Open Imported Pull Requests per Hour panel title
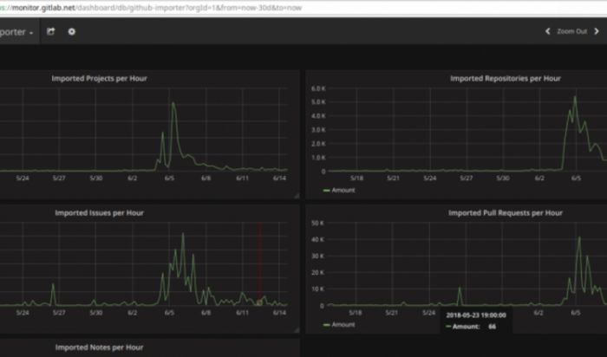 (506, 213)
